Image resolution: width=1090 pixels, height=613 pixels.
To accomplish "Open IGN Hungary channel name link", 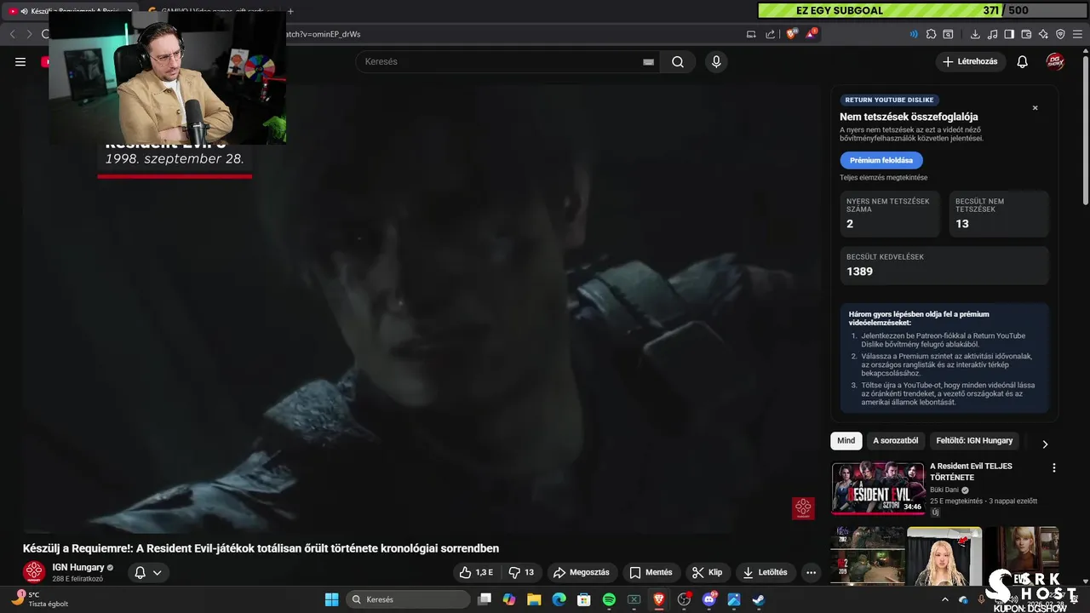I will (78, 567).
